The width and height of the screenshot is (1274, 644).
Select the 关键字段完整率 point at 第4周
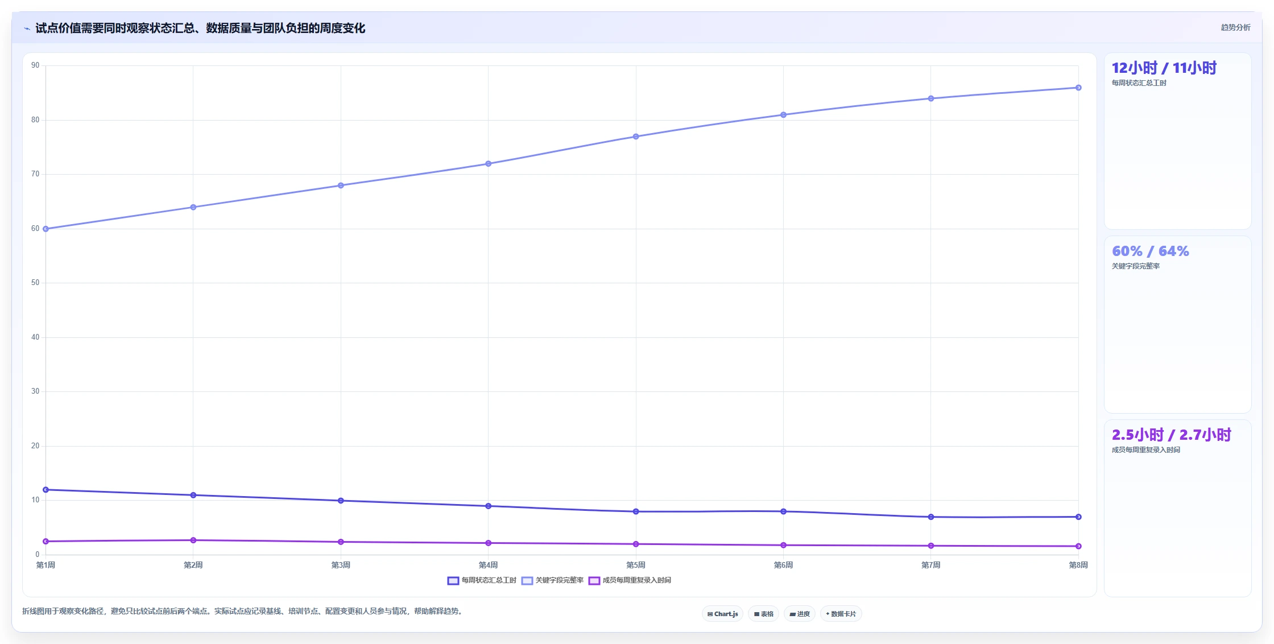[x=489, y=164]
